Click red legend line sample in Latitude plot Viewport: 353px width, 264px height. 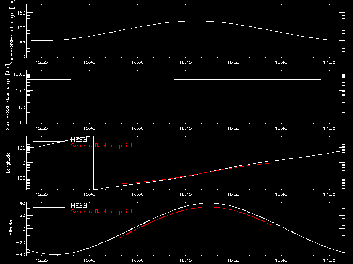(49, 213)
